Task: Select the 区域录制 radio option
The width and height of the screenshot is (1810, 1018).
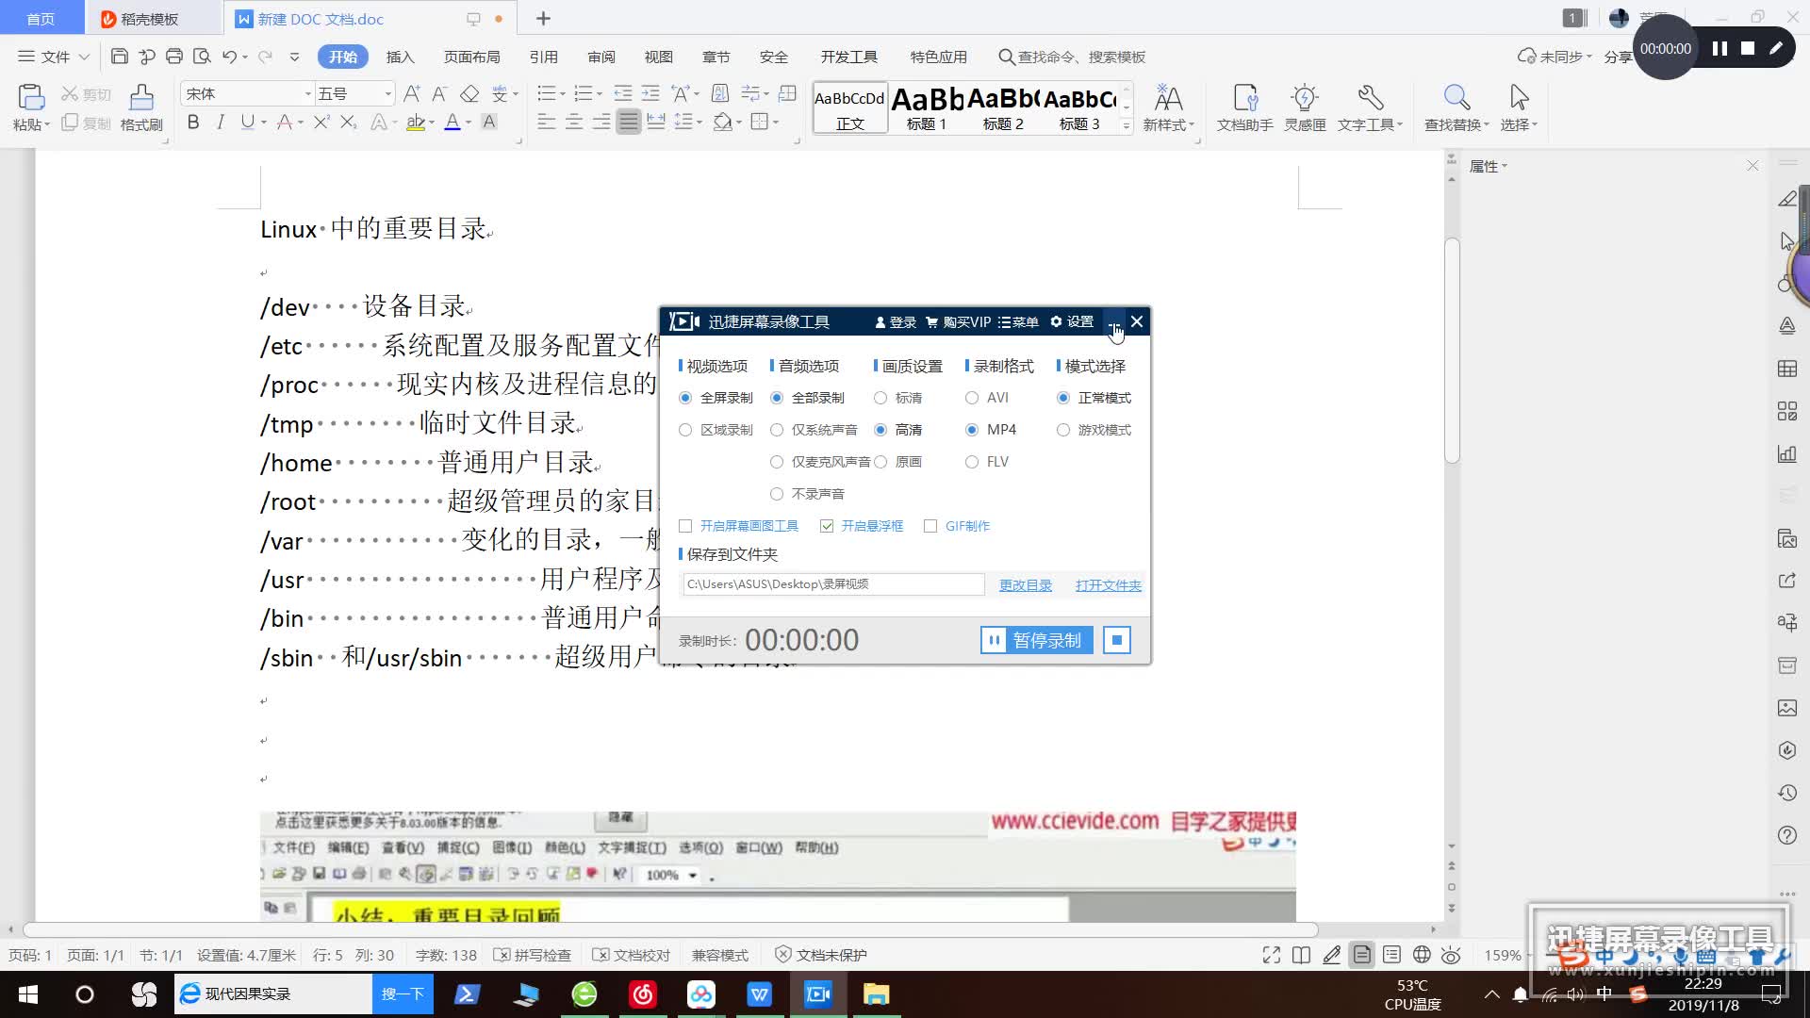Action: [685, 430]
